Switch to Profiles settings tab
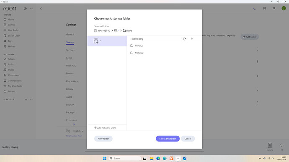289x162 pixels. click(x=70, y=73)
